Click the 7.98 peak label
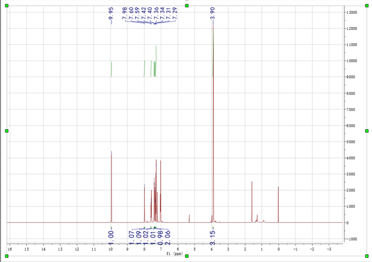This screenshot has width=372, height=262. pos(125,13)
